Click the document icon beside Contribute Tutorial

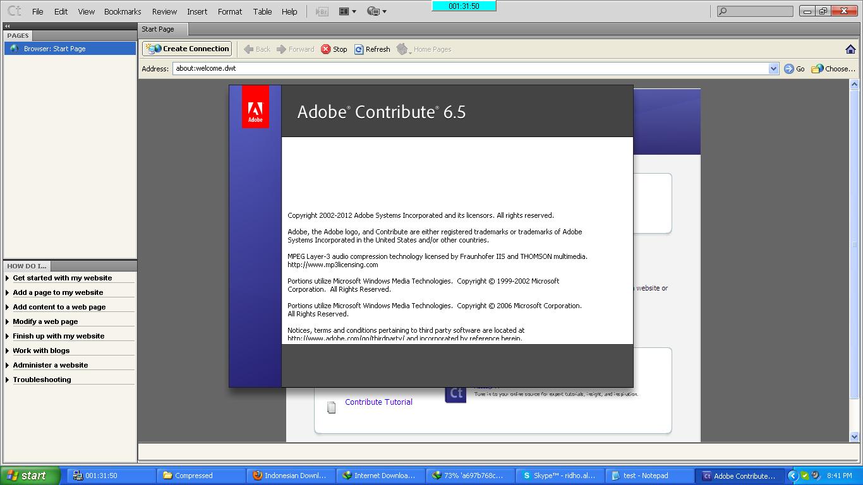point(331,407)
